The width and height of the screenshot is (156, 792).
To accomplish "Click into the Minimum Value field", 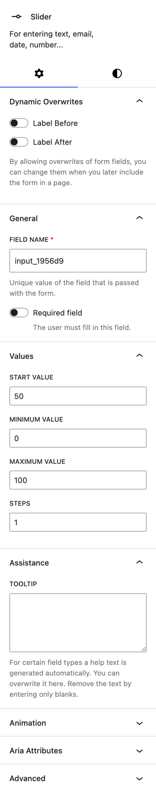I will (x=78, y=438).
